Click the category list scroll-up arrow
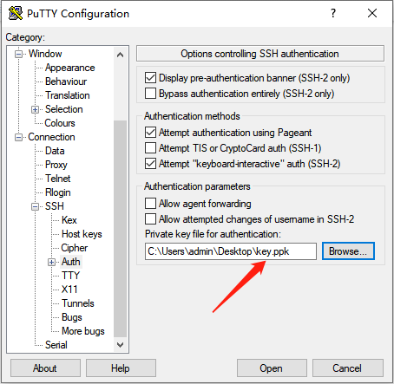 click(120, 55)
